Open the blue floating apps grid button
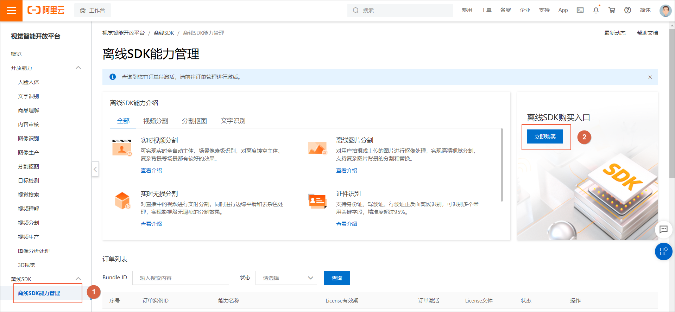The height and width of the screenshot is (312, 675). (x=663, y=251)
